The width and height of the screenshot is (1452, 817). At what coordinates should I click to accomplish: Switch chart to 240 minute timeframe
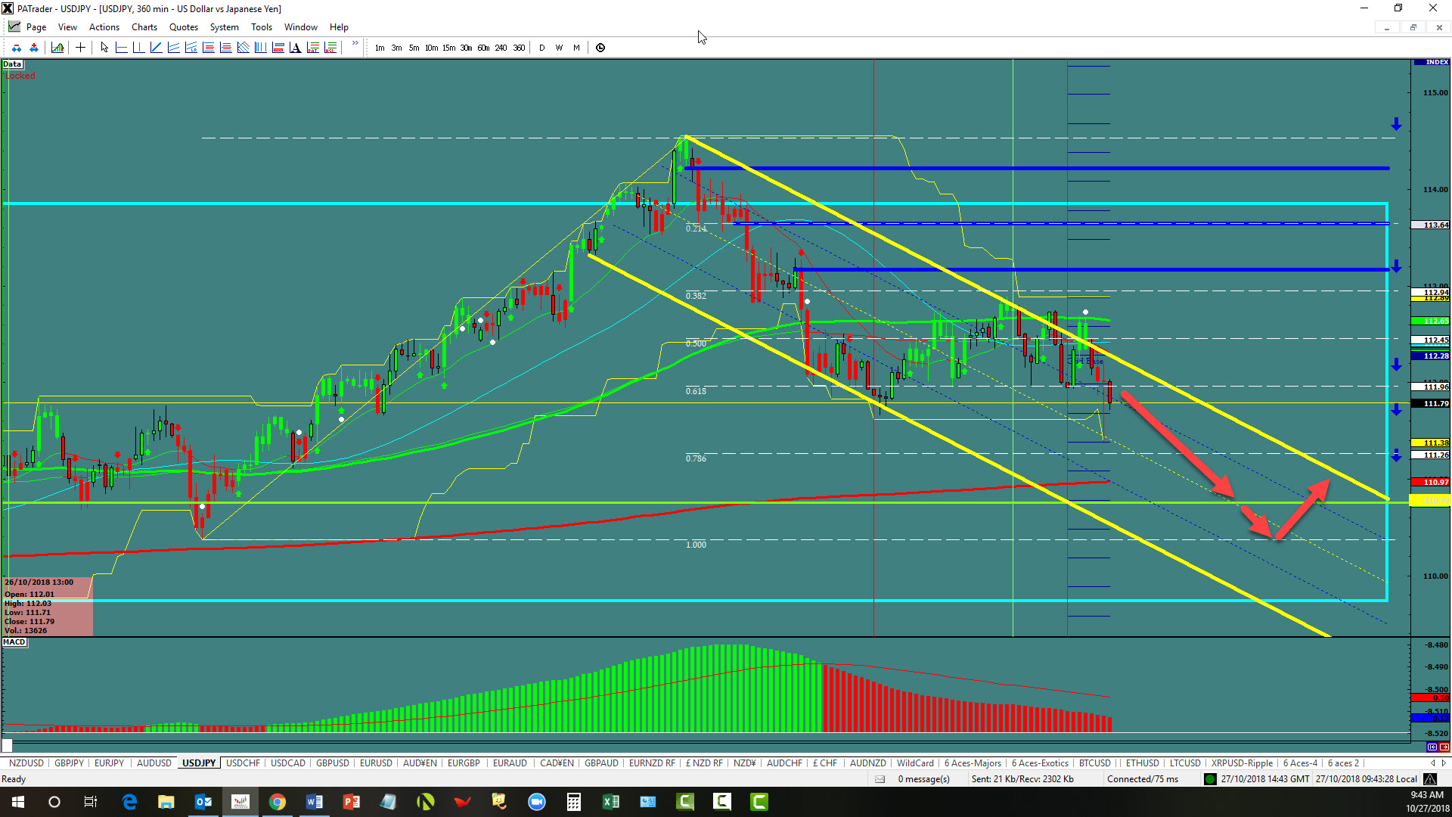pyautogui.click(x=501, y=48)
